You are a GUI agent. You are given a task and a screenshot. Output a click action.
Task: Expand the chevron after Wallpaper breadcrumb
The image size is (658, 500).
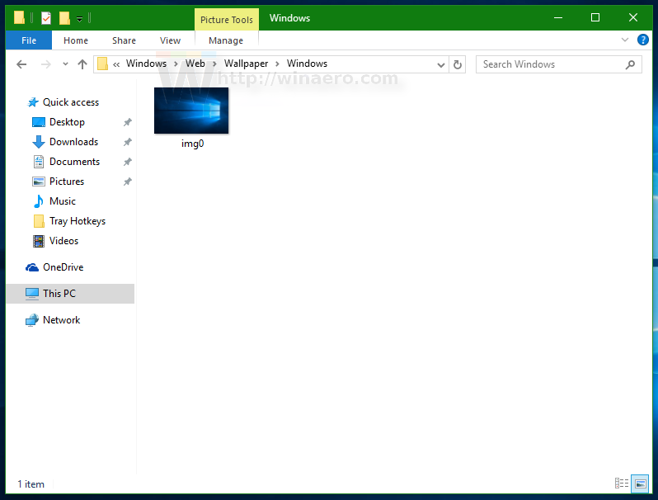(277, 64)
